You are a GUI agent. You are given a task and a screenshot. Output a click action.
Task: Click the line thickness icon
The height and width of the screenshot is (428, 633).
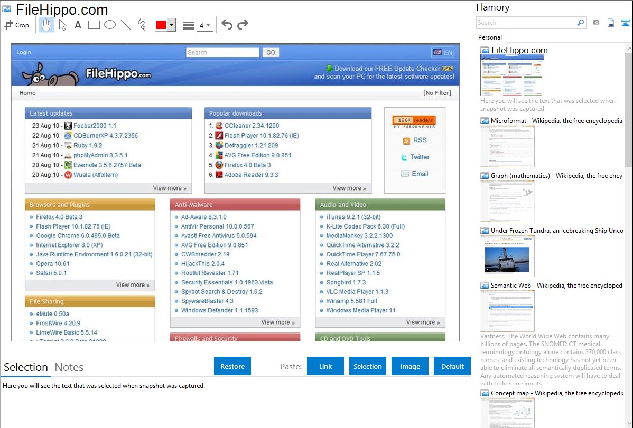point(188,25)
